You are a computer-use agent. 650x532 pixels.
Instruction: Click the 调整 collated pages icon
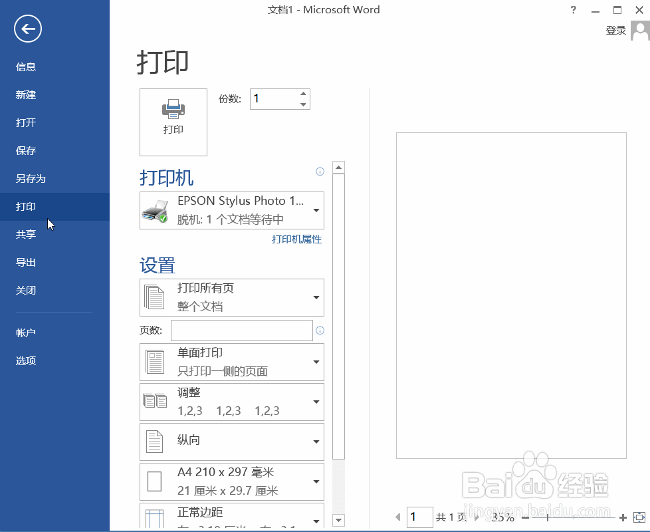click(155, 400)
